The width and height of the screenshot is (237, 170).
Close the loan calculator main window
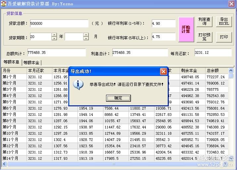(231, 4)
